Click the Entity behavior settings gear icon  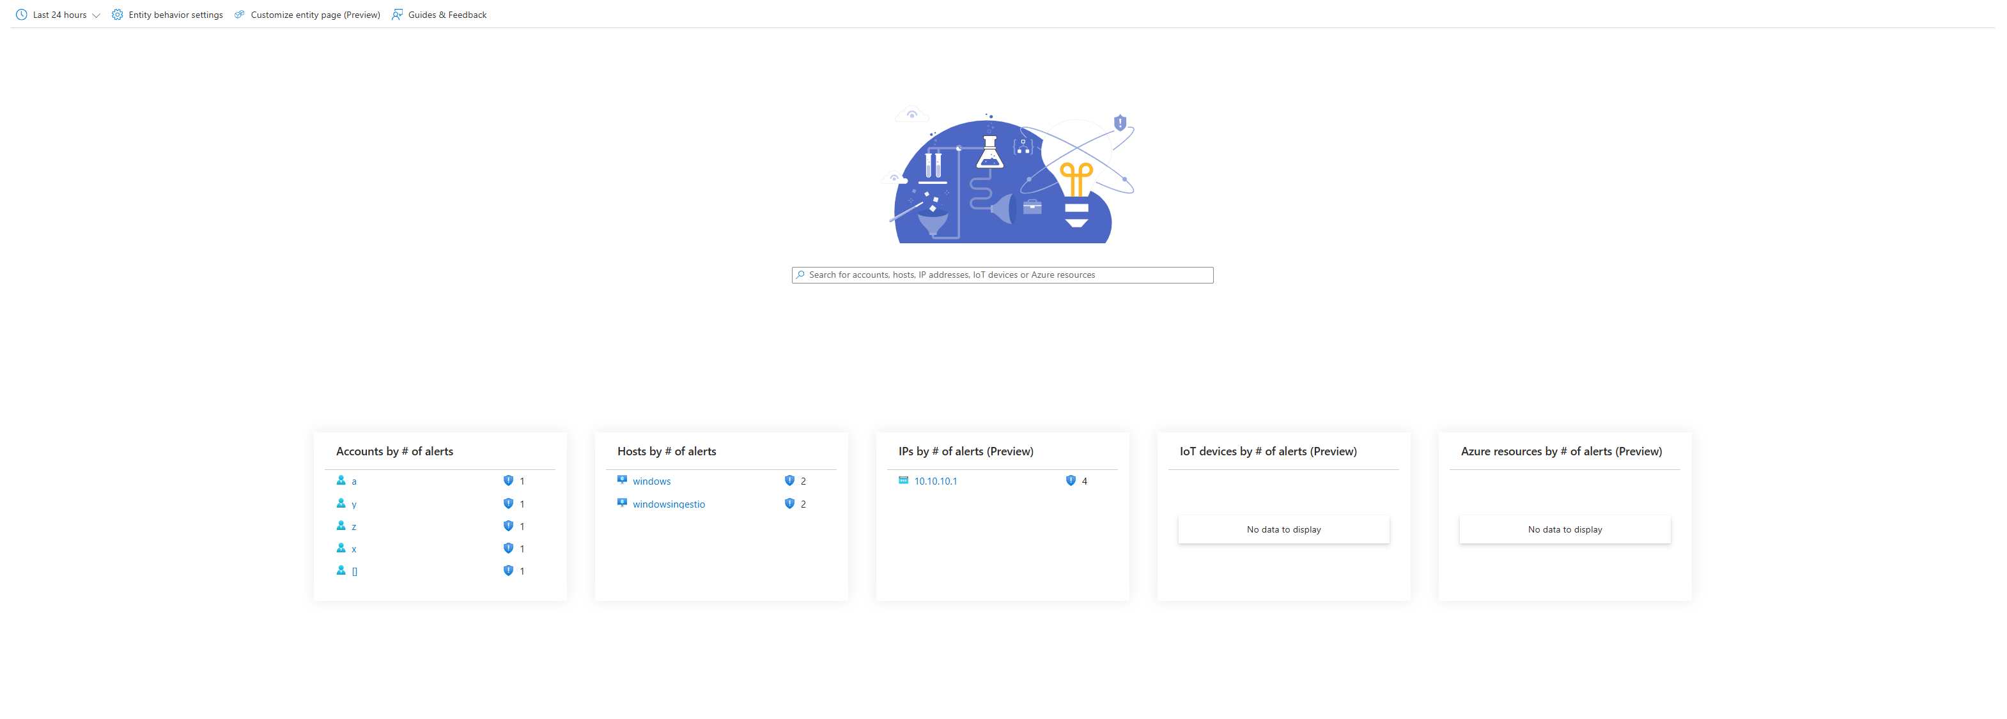tap(117, 14)
